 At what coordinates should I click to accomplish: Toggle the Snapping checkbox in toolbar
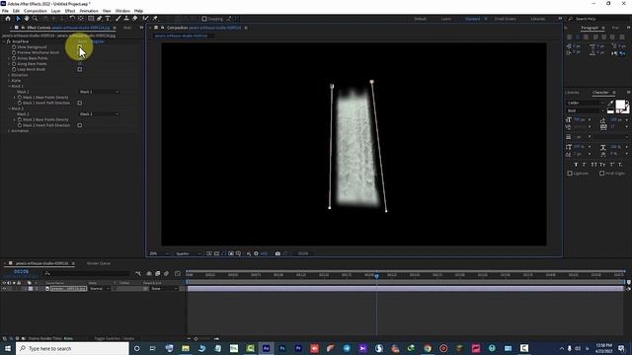click(204, 19)
